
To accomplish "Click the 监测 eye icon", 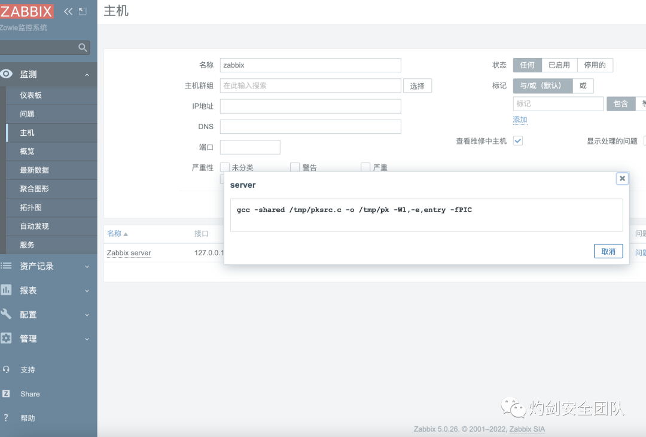I will pyautogui.click(x=6, y=74).
